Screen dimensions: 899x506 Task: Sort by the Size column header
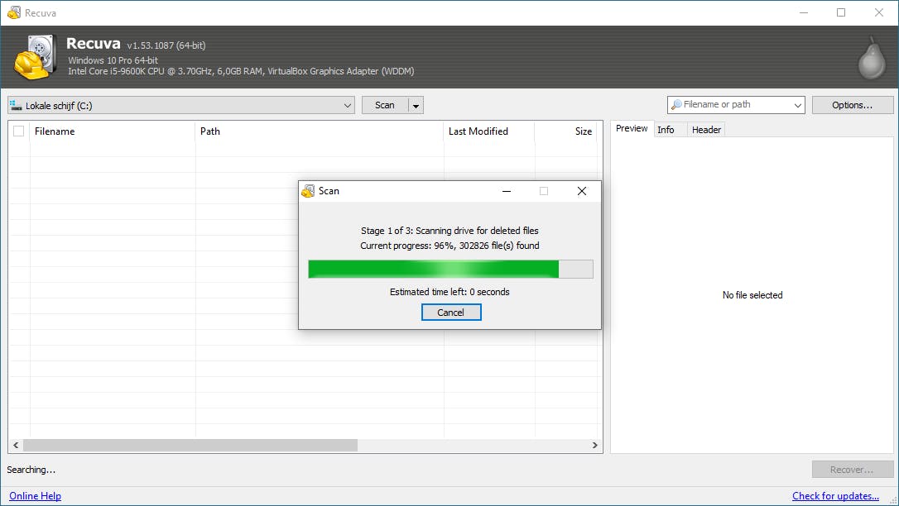point(565,131)
